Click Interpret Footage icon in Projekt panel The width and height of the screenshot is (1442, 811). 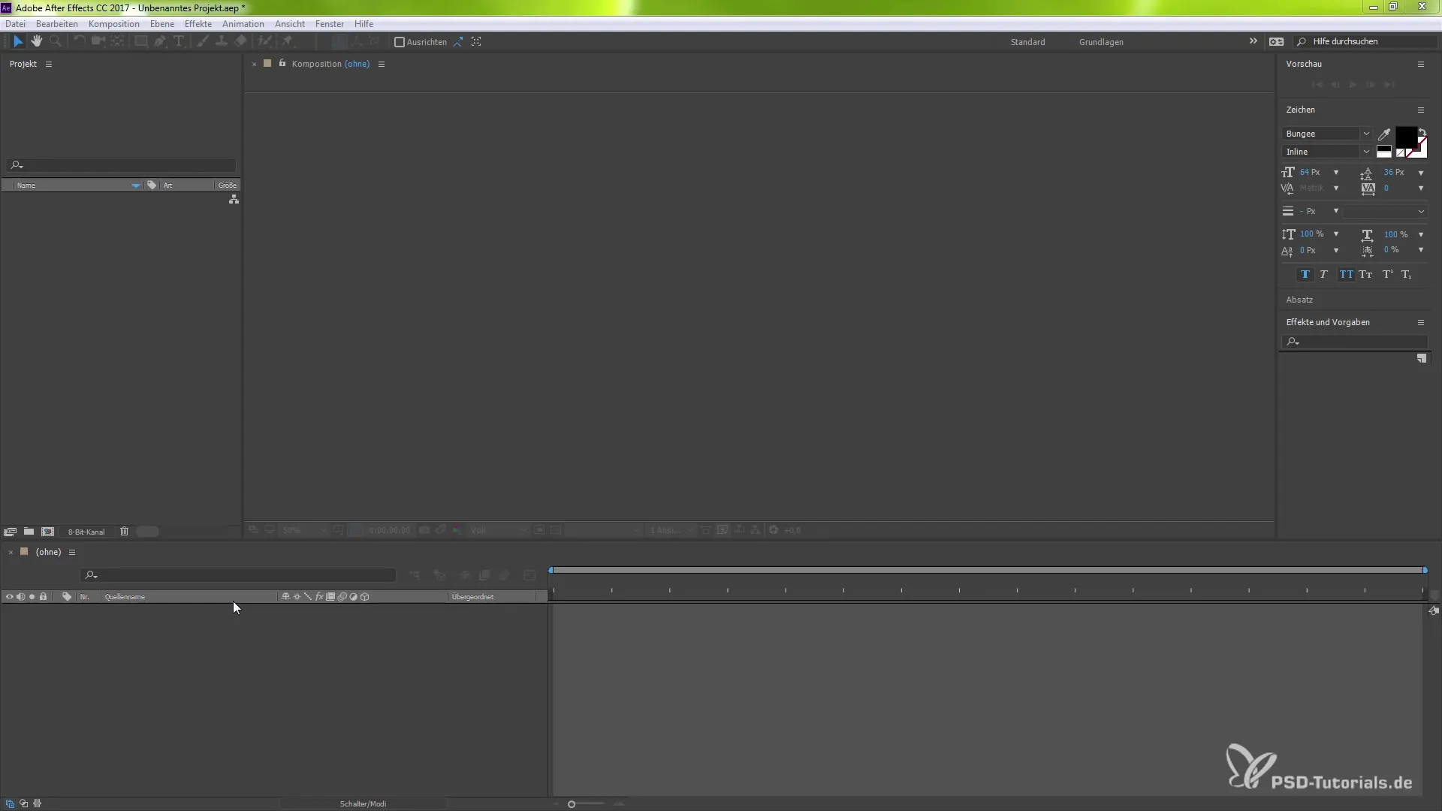pos(10,532)
